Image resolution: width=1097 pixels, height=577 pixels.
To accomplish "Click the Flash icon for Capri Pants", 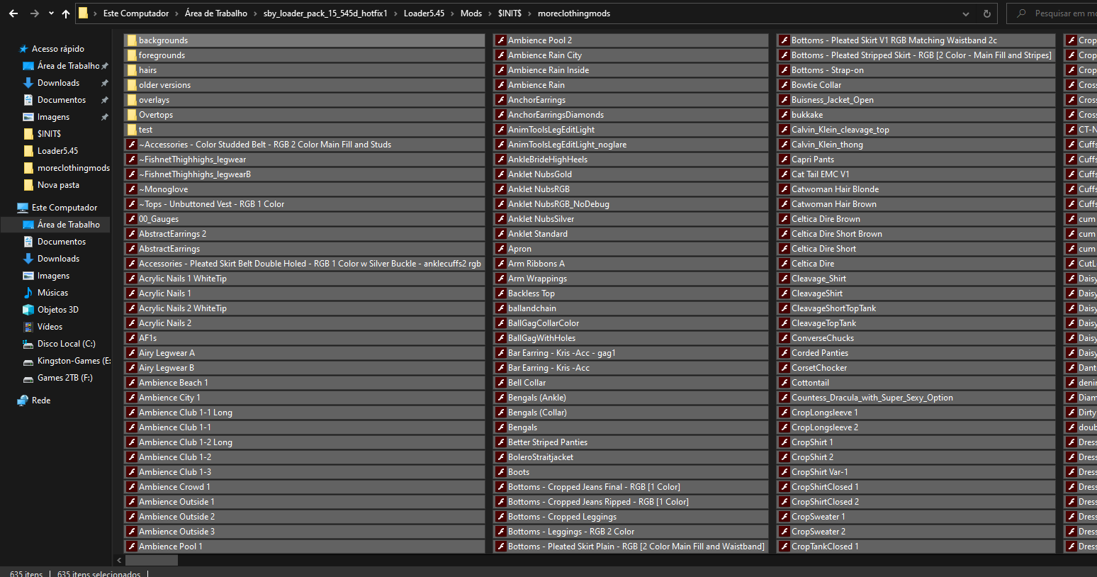I will (784, 159).
